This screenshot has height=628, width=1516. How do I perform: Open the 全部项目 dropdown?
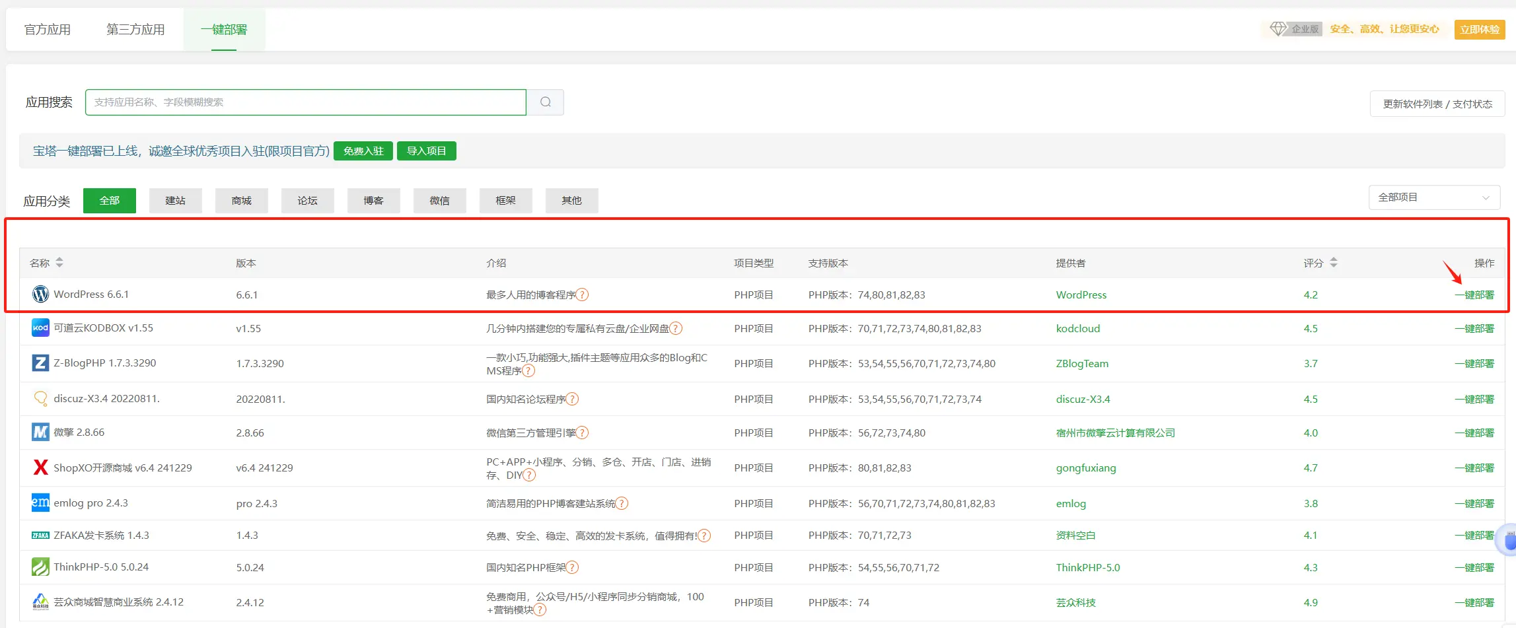(x=1434, y=197)
